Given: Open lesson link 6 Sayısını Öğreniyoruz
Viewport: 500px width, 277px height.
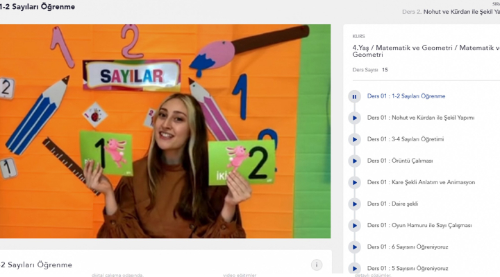Looking at the screenshot, I should [408, 247].
